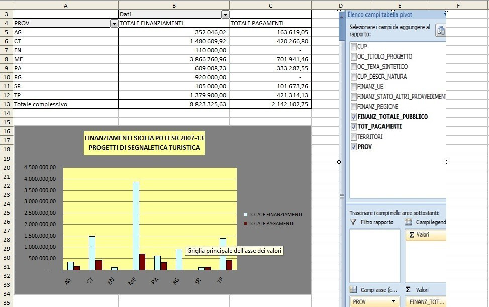
Task: Click the Sigma icon beside Valori area
Action: (408, 290)
